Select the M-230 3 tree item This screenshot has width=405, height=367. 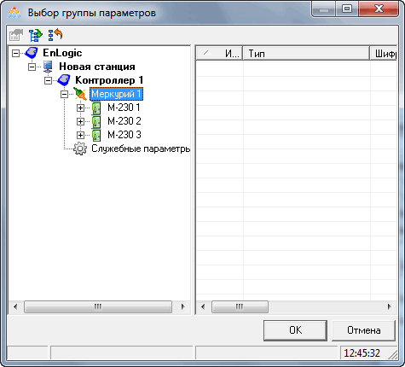coord(124,135)
